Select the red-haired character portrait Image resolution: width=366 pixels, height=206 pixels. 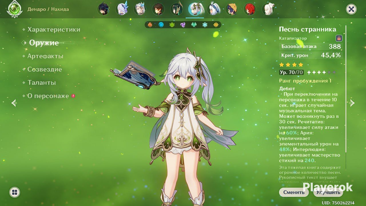pyautogui.click(x=250, y=9)
